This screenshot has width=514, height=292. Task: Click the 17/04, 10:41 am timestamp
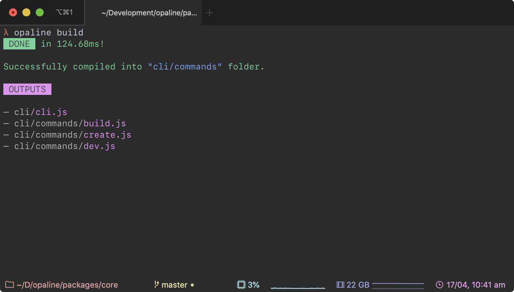pos(476,285)
